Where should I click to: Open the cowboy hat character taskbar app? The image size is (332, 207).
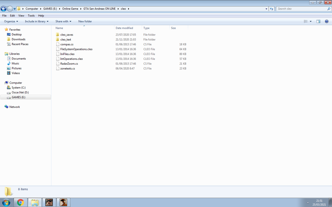point(63,202)
